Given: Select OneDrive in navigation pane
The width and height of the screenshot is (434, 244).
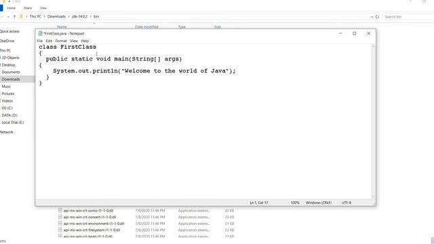Looking at the screenshot, I should click(x=7, y=41).
